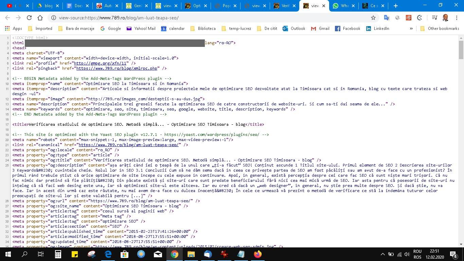
Task: Launch Microsoft Edge from the taskbar
Action: (108, 254)
